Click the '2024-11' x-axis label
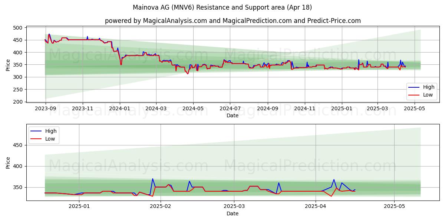The height and width of the screenshot is (222, 445). pos(304,109)
